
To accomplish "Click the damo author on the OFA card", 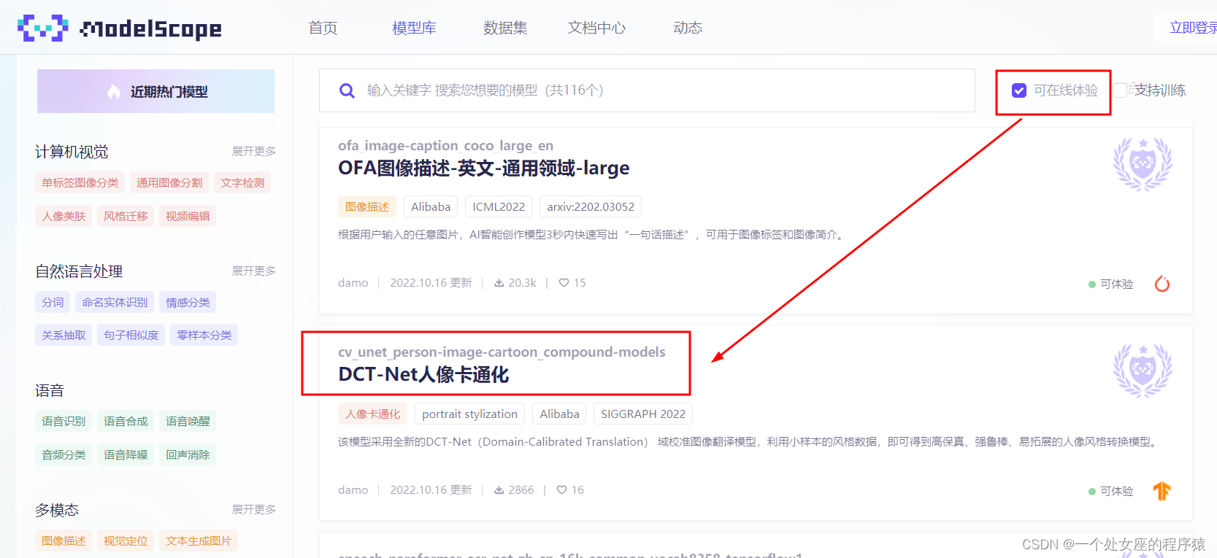I will (353, 283).
